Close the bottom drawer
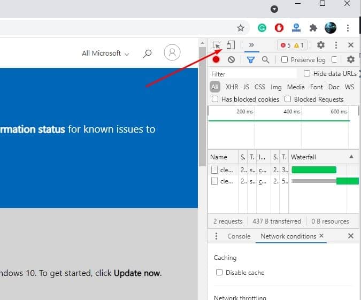The width and height of the screenshot is (361, 300). [x=351, y=236]
